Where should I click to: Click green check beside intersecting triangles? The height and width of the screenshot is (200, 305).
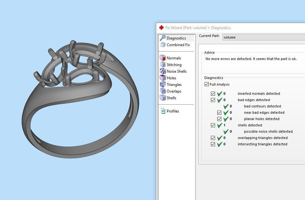(x=220, y=144)
